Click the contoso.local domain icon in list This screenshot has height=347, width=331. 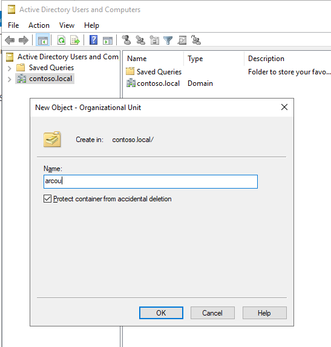(131, 83)
